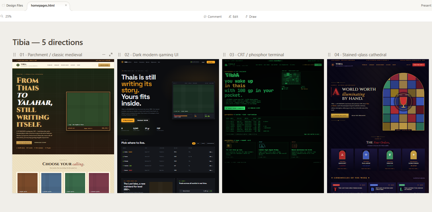Grab the handle of artboard 02 Dark modern
This screenshot has height=212, width=432.
tap(119, 55)
